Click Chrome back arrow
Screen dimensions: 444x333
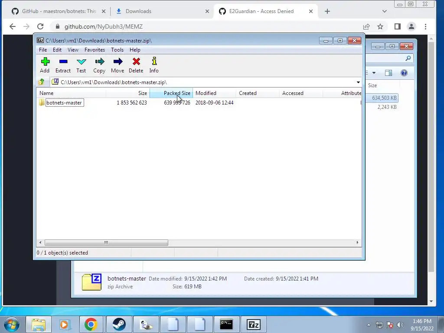click(x=13, y=26)
